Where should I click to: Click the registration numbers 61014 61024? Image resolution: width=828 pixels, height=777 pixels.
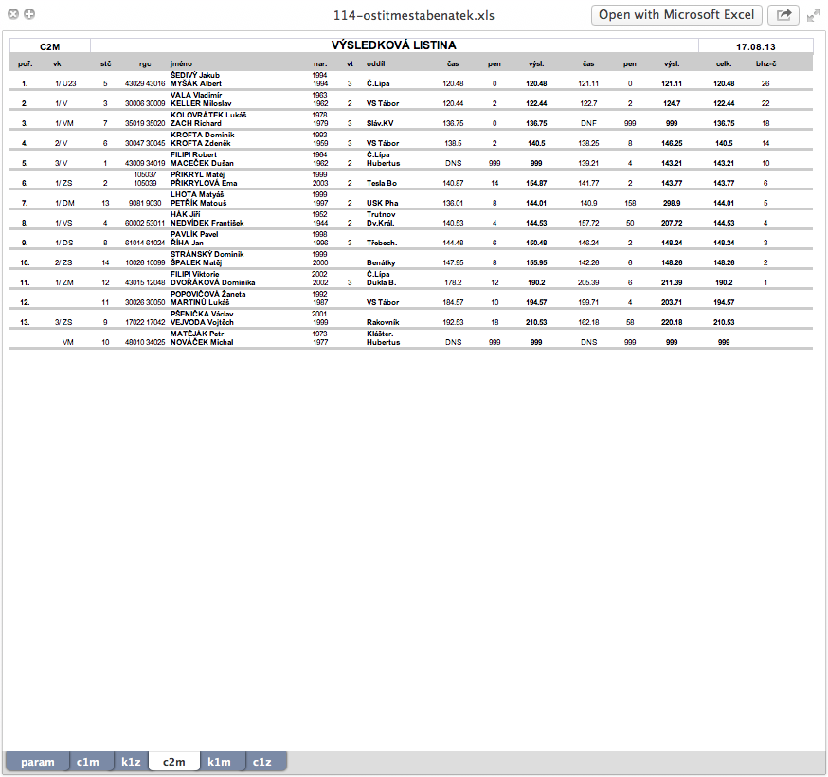[x=145, y=243]
